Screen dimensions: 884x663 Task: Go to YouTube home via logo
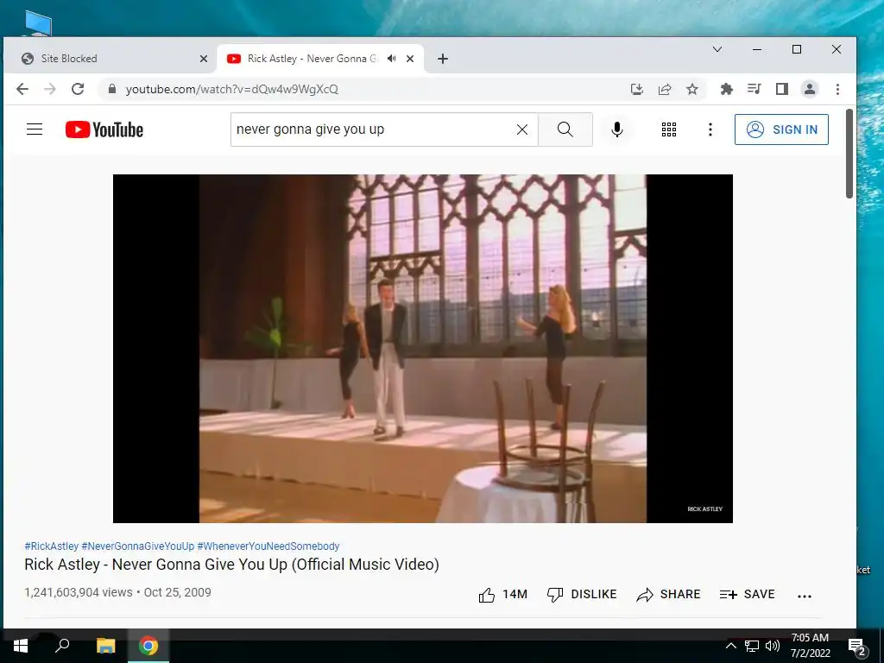[104, 129]
